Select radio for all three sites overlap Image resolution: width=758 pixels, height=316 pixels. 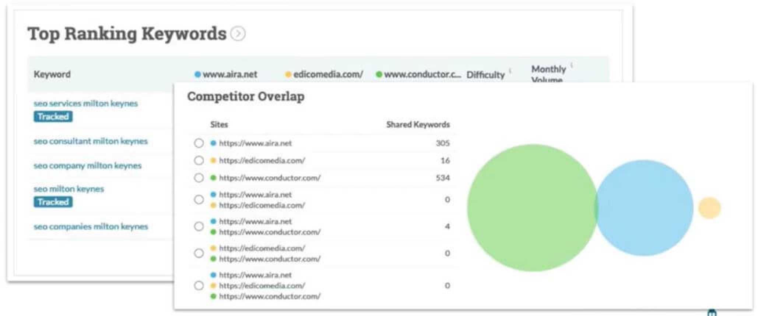pos(199,286)
